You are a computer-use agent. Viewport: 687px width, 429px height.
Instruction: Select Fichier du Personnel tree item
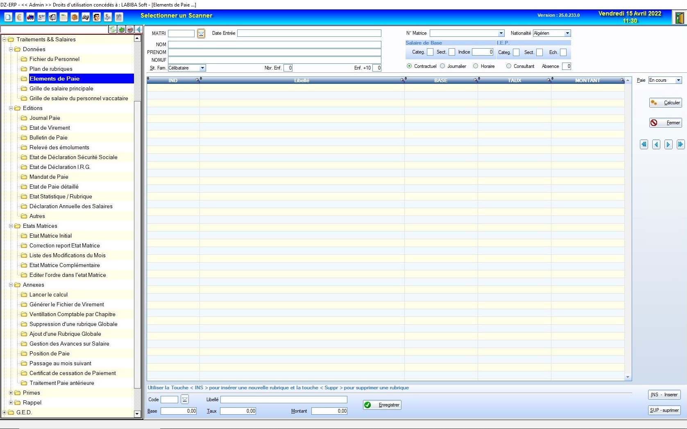tap(54, 59)
